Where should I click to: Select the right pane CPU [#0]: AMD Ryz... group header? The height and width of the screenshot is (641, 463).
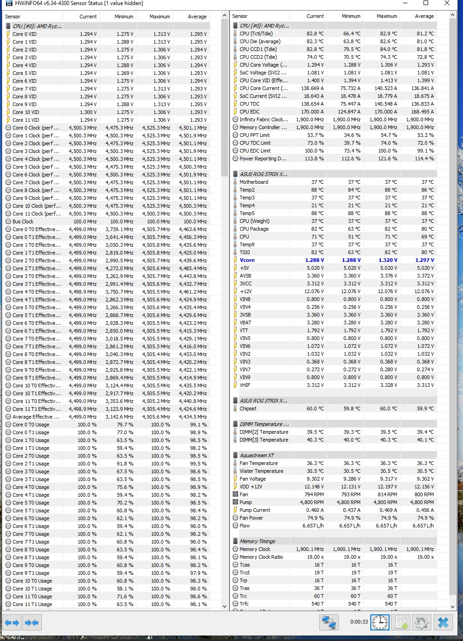[x=334, y=26]
